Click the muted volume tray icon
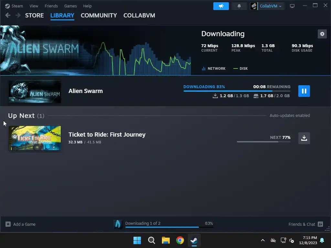331x248 pixels. pos(292,240)
